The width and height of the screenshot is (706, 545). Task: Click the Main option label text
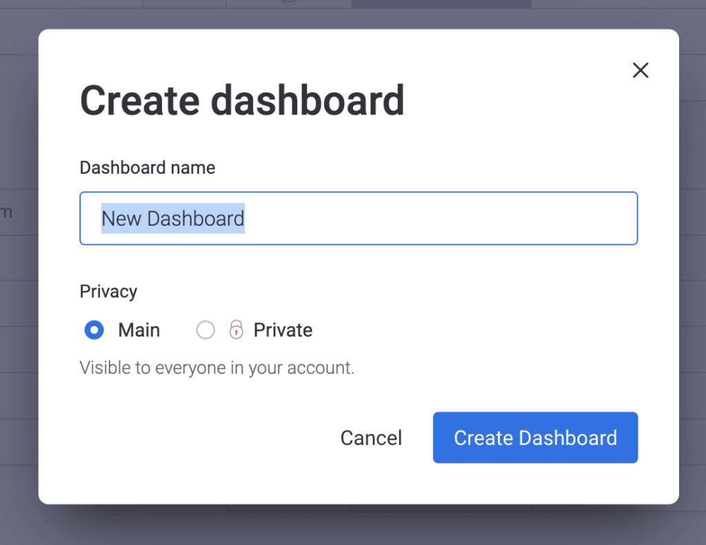[139, 330]
